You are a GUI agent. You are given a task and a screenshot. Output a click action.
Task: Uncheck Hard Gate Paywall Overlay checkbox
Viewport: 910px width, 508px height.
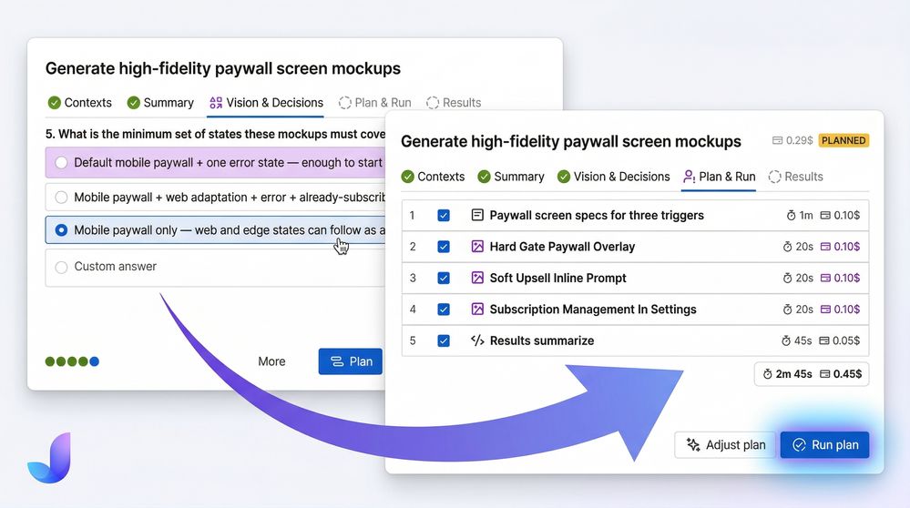coord(444,247)
